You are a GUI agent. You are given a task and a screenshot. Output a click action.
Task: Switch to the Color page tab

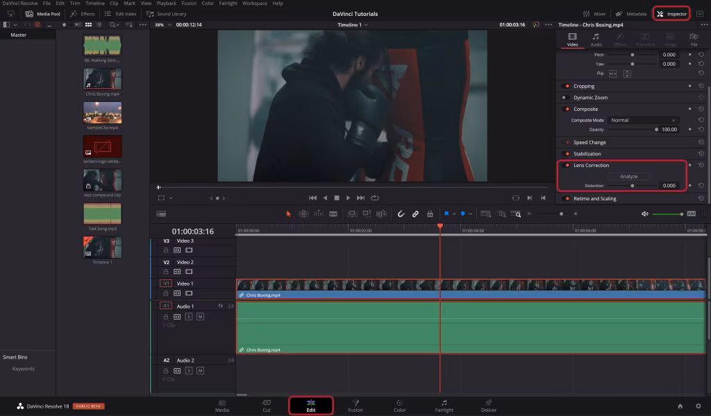[x=399, y=406]
